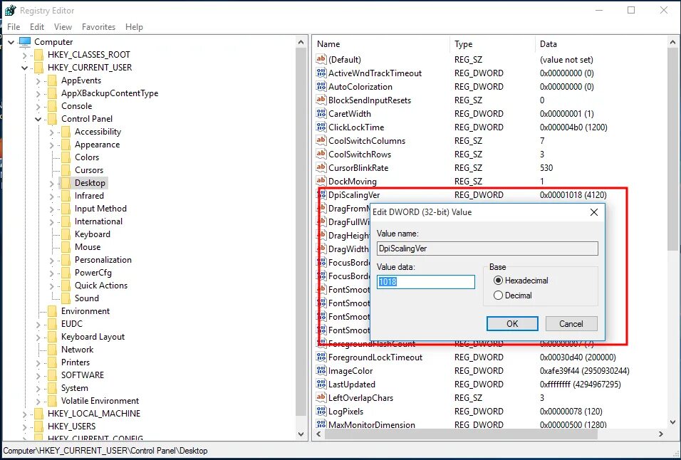Open the Help menu
Screen dimensions: 681x460
click(134, 27)
